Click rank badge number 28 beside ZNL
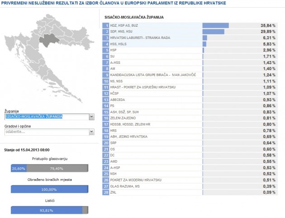Screen dimensions: 285x218 coord(106,191)
